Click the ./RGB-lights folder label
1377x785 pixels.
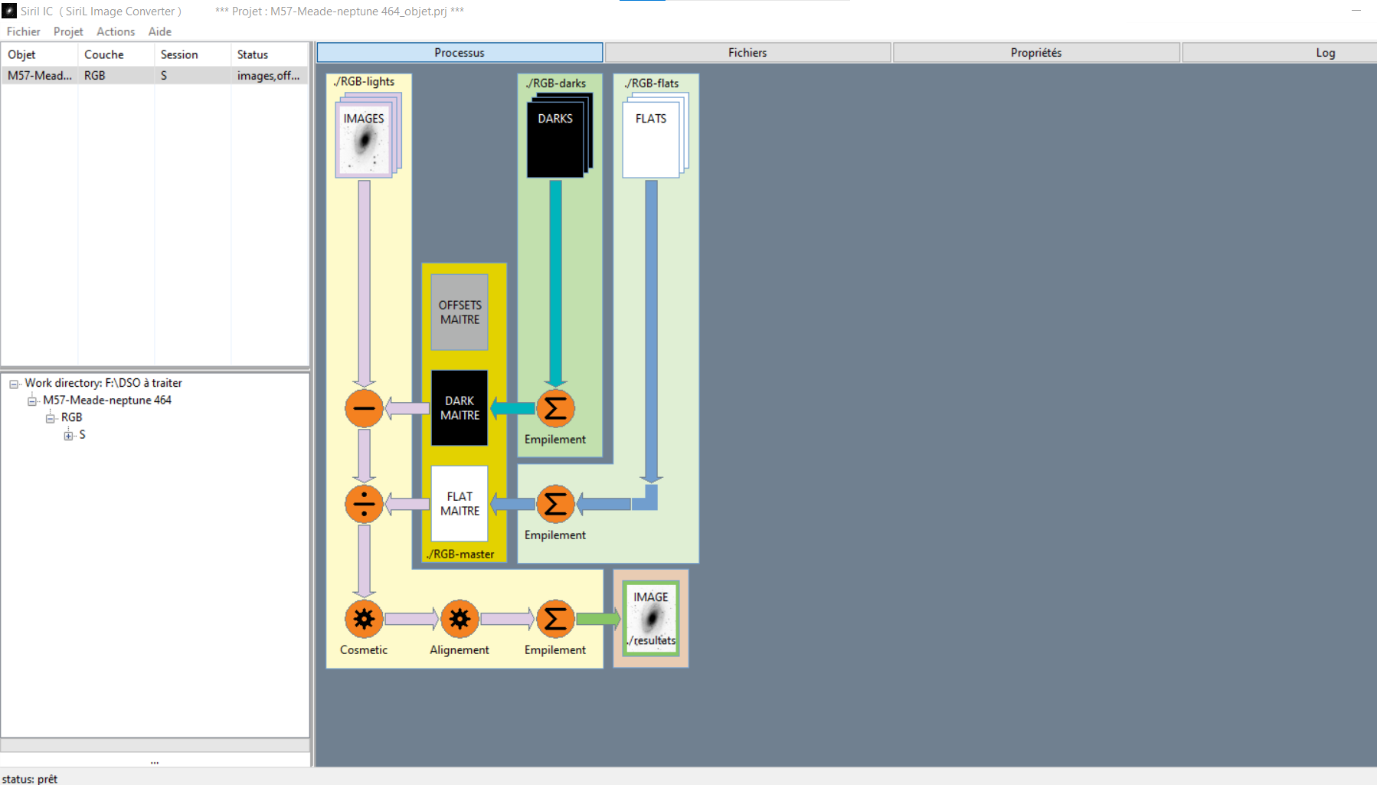[364, 81]
